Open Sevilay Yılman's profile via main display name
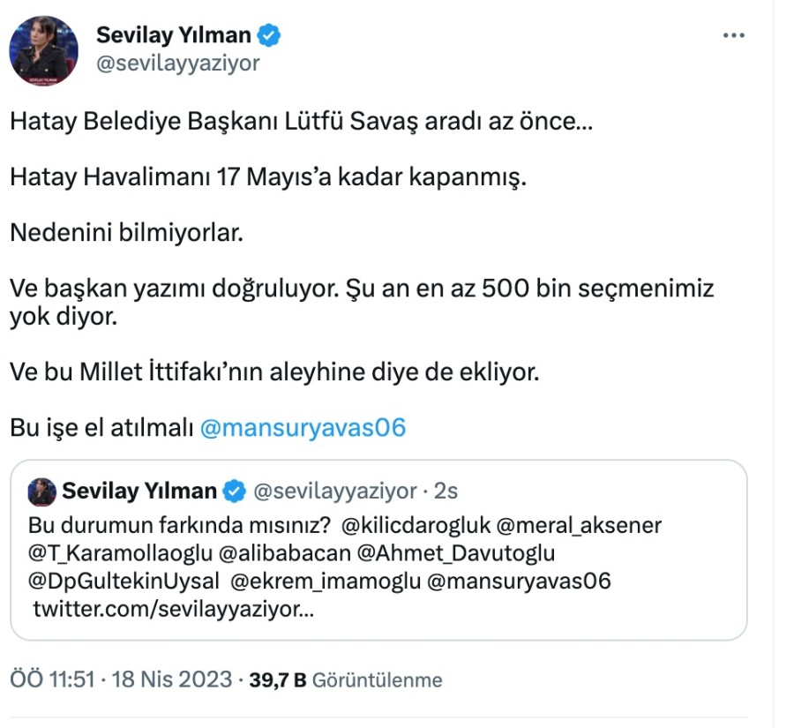 [x=175, y=36]
